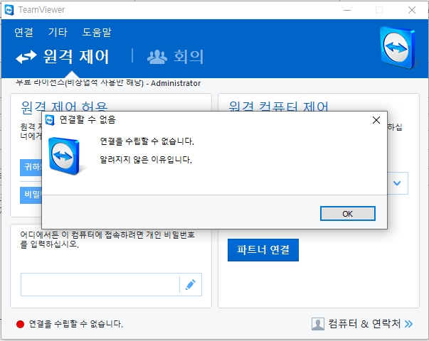Click the license text mentioning Administrator
The width and height of the screenshot is (429, 341).
tap(108, 82)
